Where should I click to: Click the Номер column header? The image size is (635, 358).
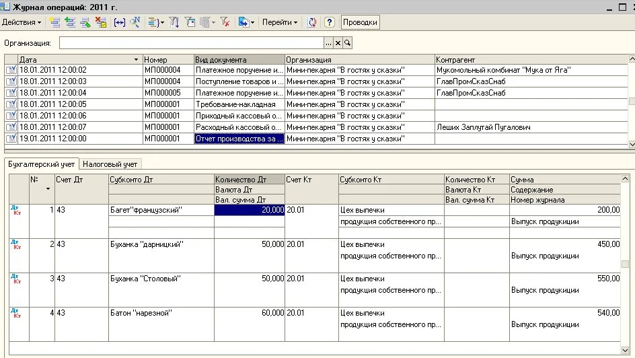(x=168, y=59)
